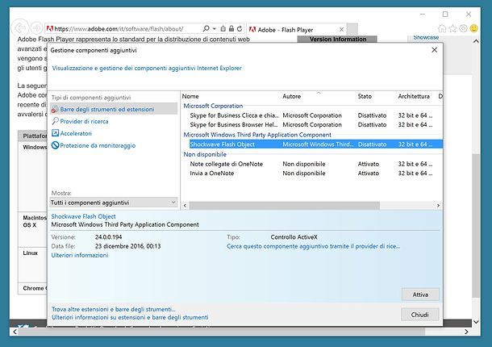Click the page horizontal scrollbar right arrow
The height and width of the screenshot is (347, 492).
point(466,332)
